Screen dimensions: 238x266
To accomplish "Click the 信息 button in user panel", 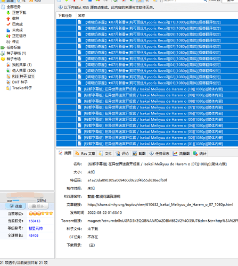I will [x=16, y=206].
